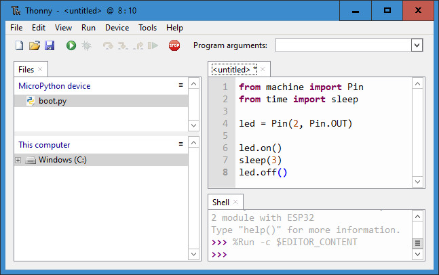
Task: Close the untitled editor tab
Action: tap(263, 69)
